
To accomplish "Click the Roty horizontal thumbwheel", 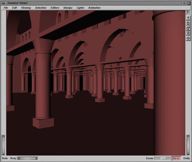I will 28,158.
